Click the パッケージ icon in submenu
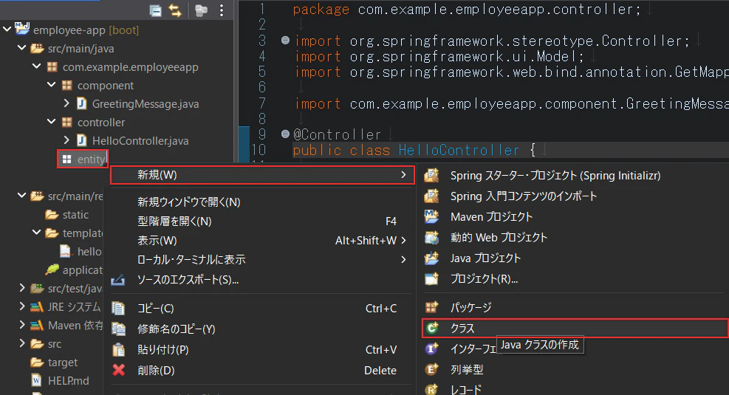Image resolution: width=729 pixels, height=395 pixels. coord(431,306)
